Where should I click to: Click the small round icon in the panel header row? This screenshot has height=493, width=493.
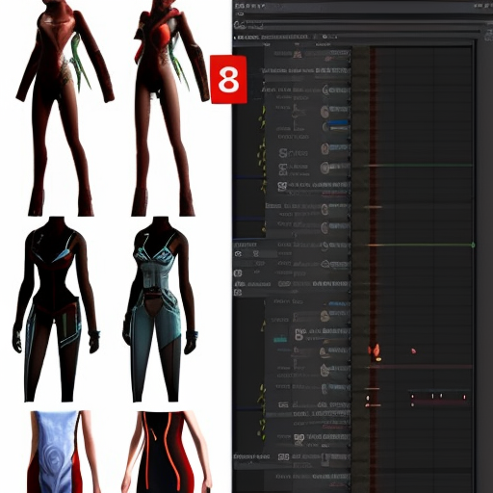pyautogui.click(x=324, y=37)
